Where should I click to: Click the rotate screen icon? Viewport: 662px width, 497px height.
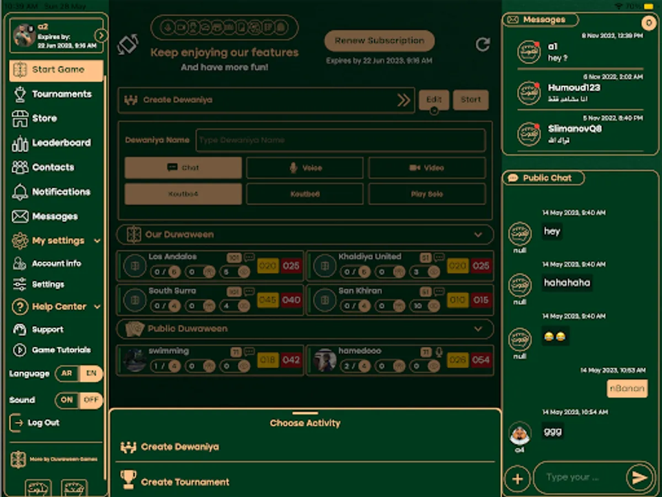pyautogui.click(x=128, y=45)
